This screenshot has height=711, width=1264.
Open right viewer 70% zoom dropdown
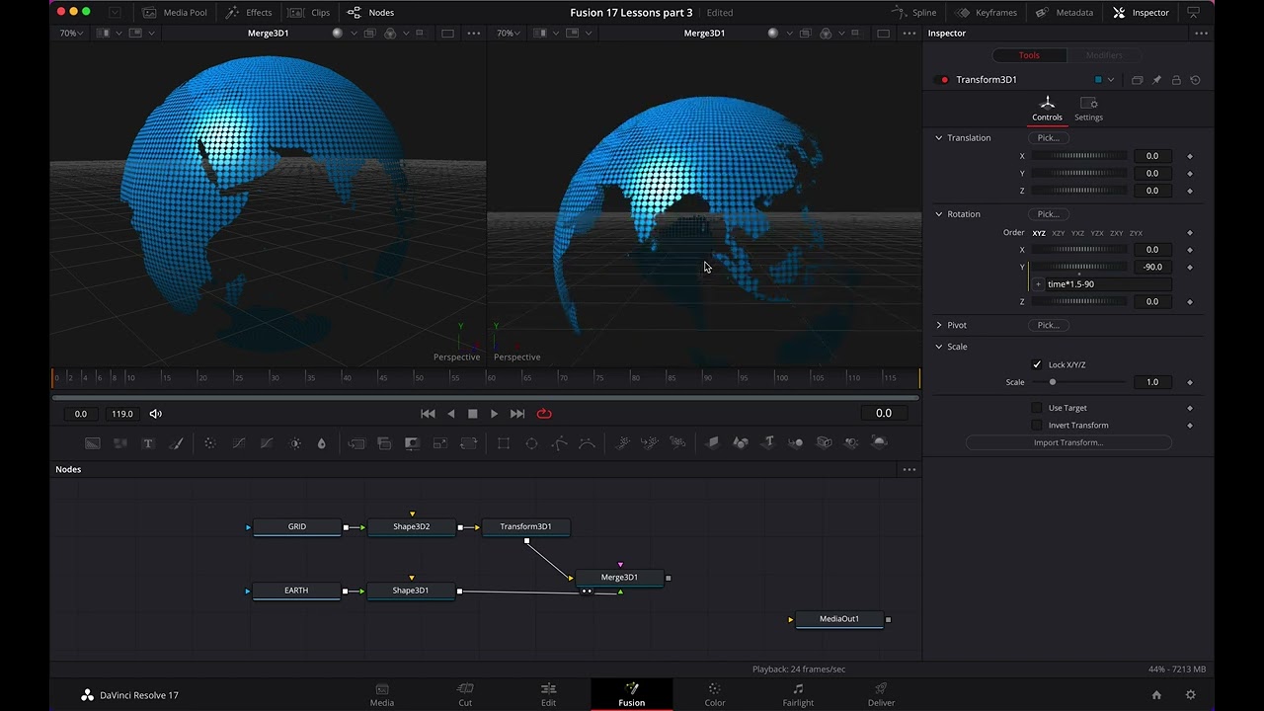click(509, 34)
